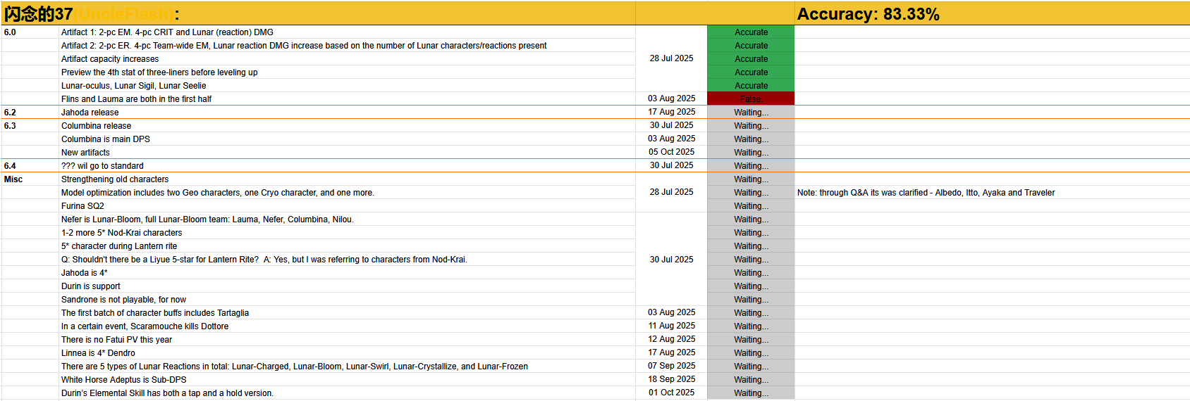Image resolution: width=1190 pixels, height=401 pixels.
Task: Click the 'Accuracy: 83.33%' header cell
Action: point(992,13)
